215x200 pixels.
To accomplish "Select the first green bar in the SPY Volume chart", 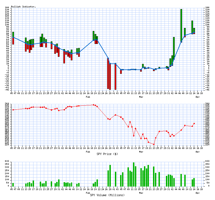I will (13, 185).
